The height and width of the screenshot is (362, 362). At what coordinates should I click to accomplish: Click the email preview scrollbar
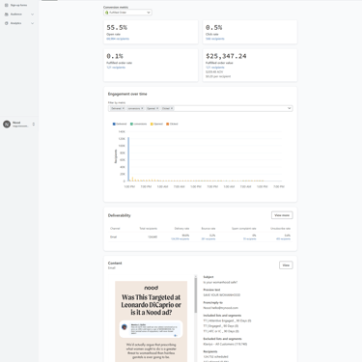pyautogui.click(x=195, y=294)
